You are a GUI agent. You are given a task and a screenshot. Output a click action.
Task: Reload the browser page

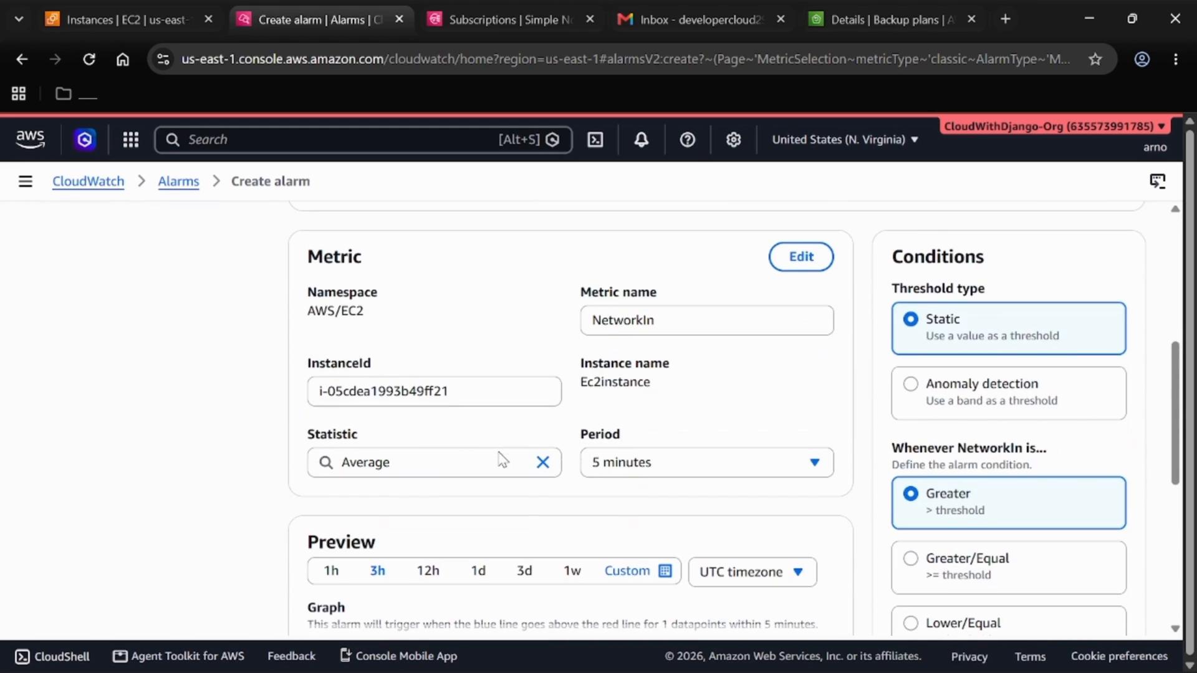(x=89, y=59)
